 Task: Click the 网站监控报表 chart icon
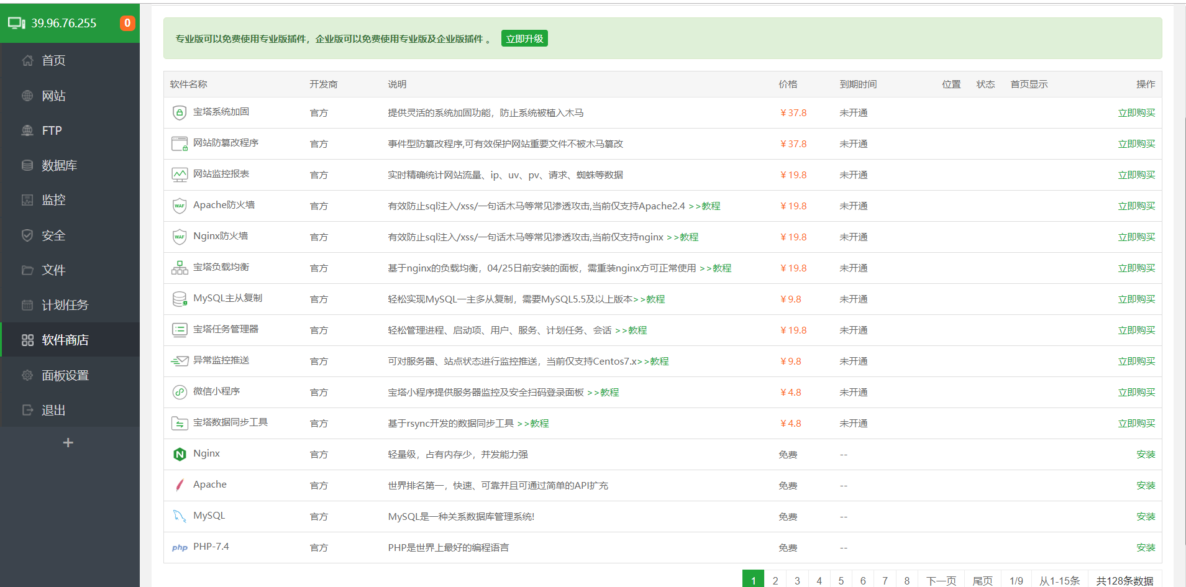180,175
